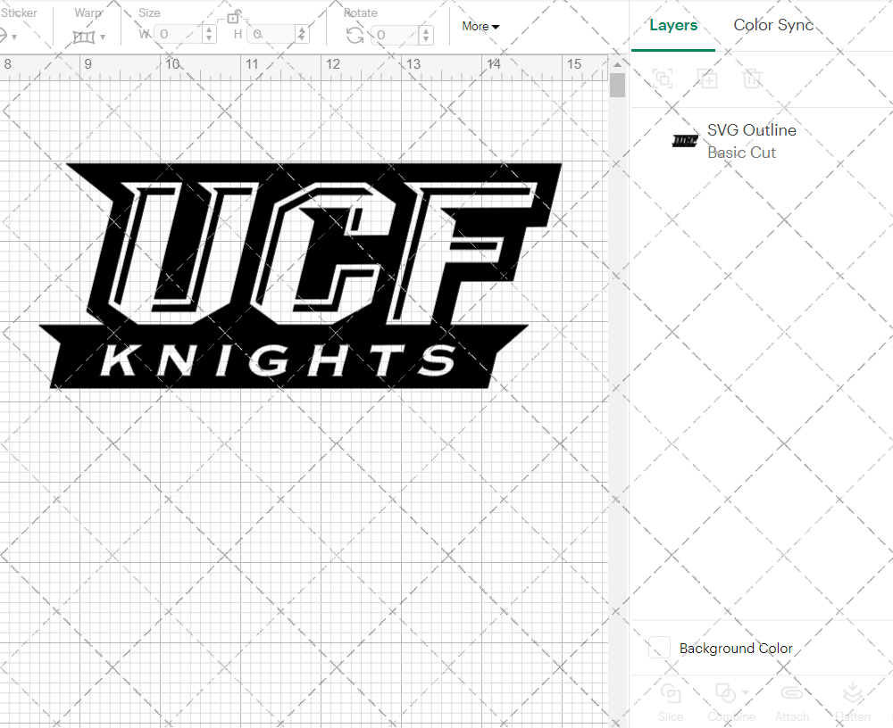Image resolution: width=893 pixels, height=728 pixels.
Task: Click the Slice button
Action: pyautogui.click(x=671, y=703)
